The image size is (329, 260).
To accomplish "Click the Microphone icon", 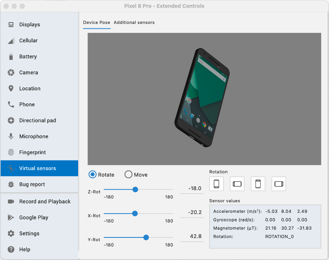I will 11,136.
